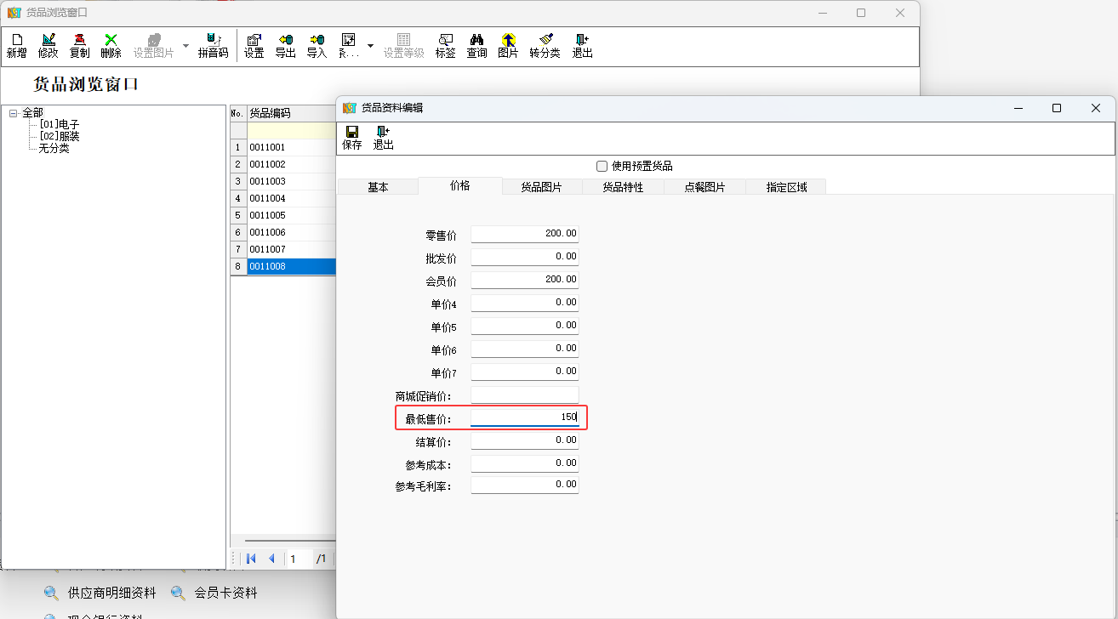This screenshot has width=1118, height=619.
Task: Click the 保存 (Save) icon in edit dialog
Action: point(352,138)
